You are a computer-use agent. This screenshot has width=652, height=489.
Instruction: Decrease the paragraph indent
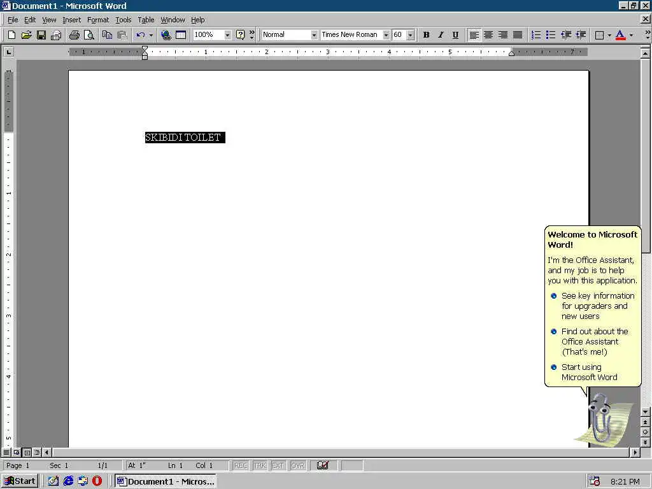pos(565,35)
